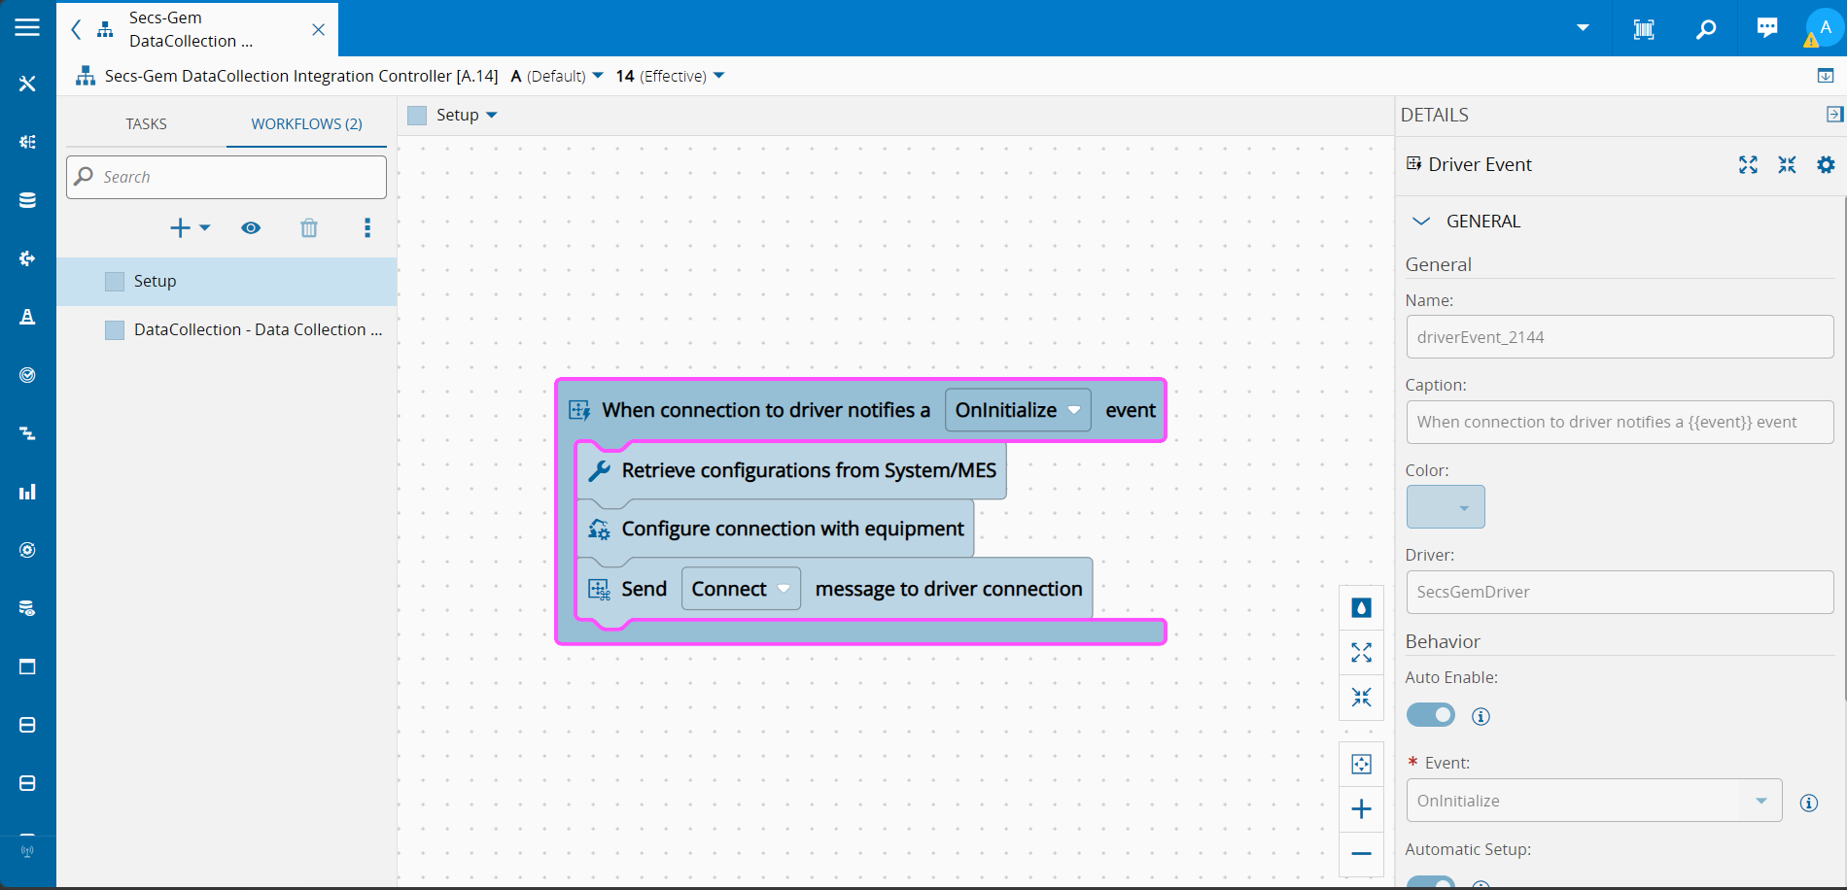Viewport: 1847px width, 890px height.
Task: Edit the Name field driverEvent_2144
Action: point(1620,337)
